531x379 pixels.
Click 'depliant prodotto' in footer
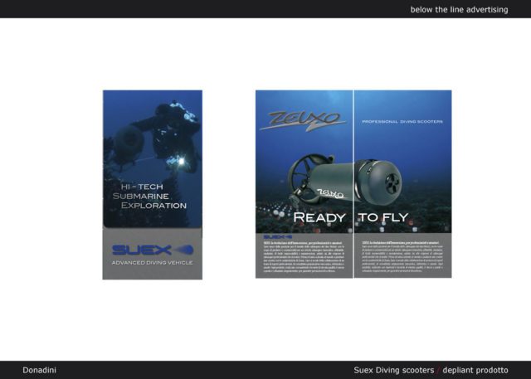pyautogui.click(x=475, y=370)
